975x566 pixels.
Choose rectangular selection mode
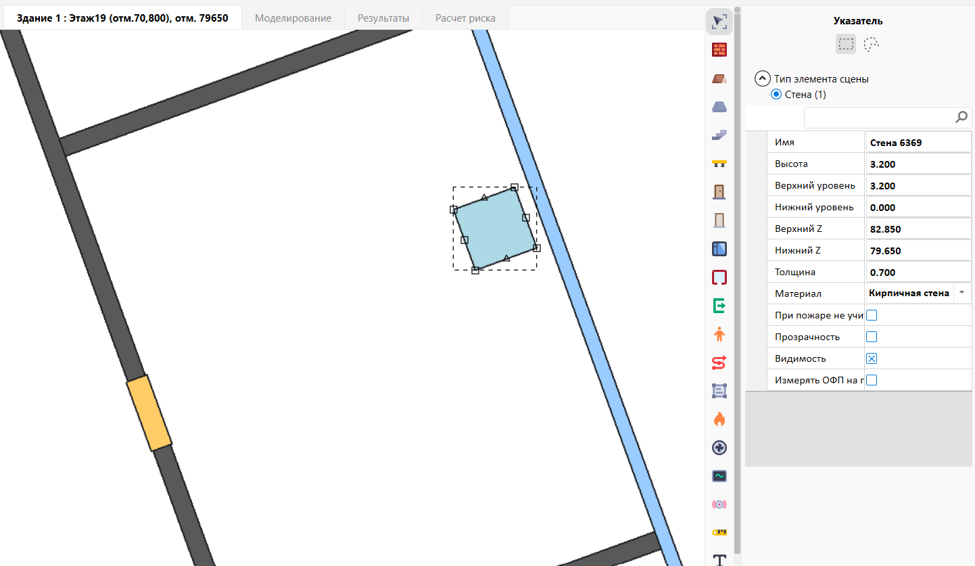click(846, 44)
